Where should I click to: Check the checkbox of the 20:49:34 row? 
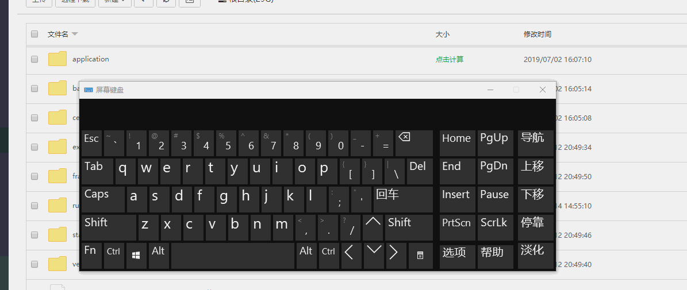coord(34,147)
